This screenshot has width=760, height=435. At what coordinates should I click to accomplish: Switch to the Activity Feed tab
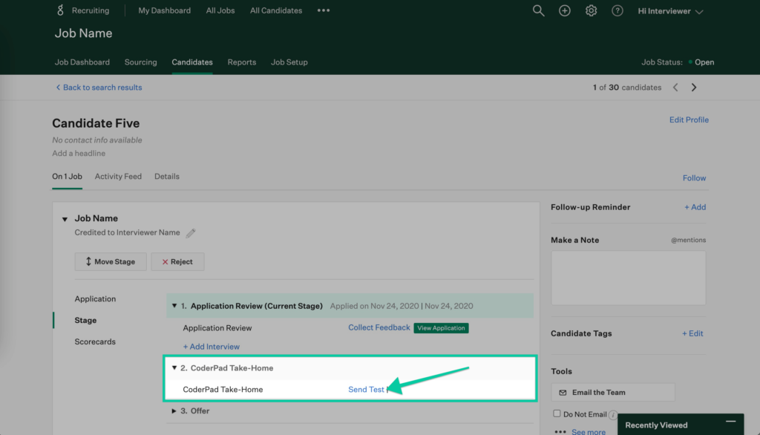click(x=118, y=176)
